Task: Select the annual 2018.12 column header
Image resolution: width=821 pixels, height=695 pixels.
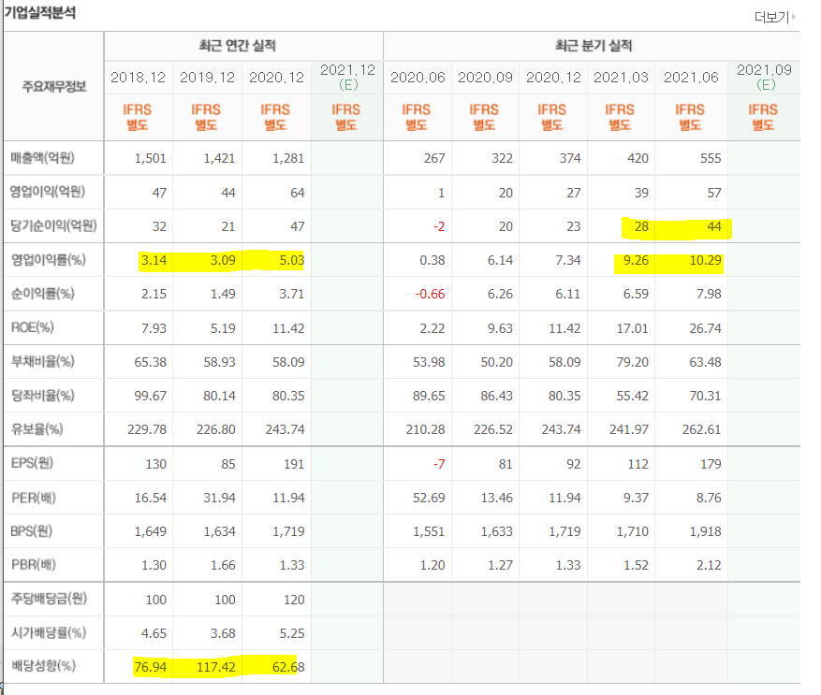Action: [x=138, y=78]
